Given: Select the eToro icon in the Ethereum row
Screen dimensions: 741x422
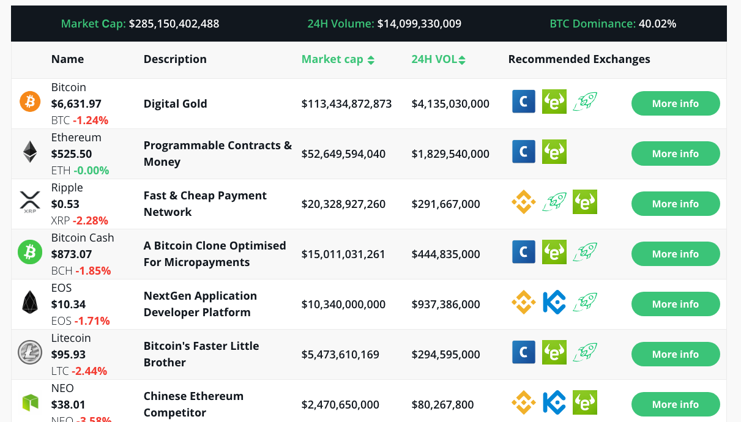Looking at the screenshot, I should coord(554,152).
